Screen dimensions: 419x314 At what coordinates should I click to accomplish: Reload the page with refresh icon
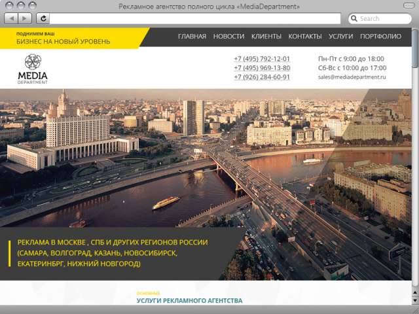click(43, 18)
